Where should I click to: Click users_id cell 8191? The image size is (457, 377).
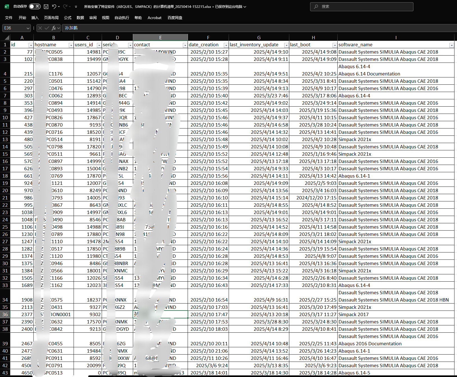[88, 139]
